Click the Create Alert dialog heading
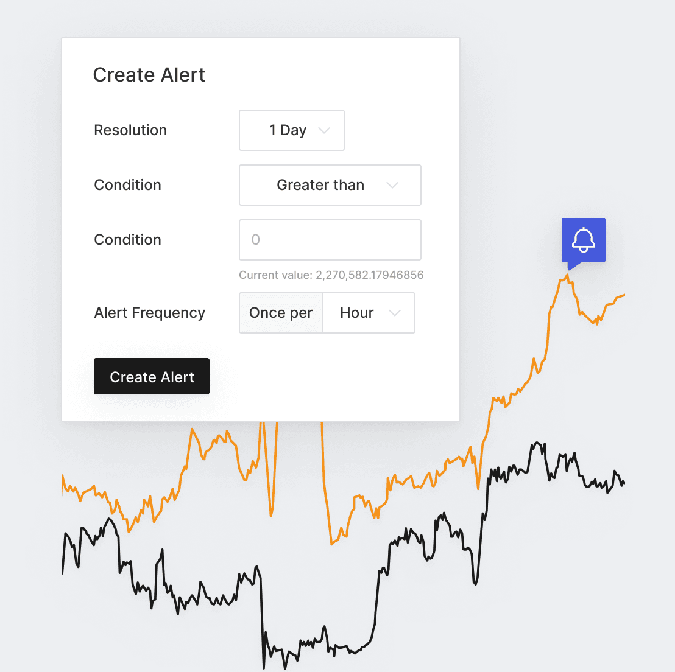Screen dimensions: 675x672 pyautogui.click(x=149, y=75)
